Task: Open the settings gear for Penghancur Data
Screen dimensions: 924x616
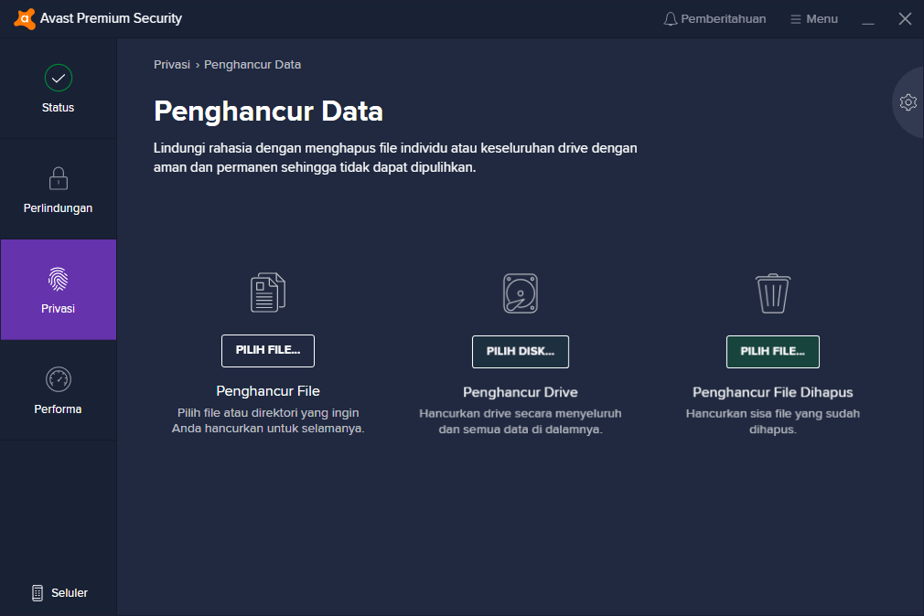Action: coord(908,102)
